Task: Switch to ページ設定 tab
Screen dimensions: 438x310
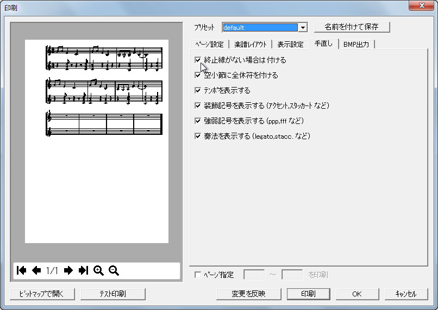Action: pyautogui.click(x=210, y=45)
